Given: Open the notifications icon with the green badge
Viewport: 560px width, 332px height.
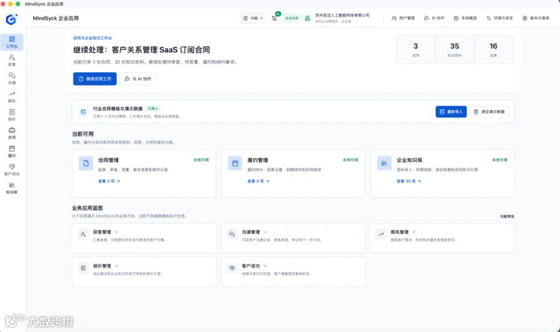Looking at the screenshot, I should (x=274, y=18).
